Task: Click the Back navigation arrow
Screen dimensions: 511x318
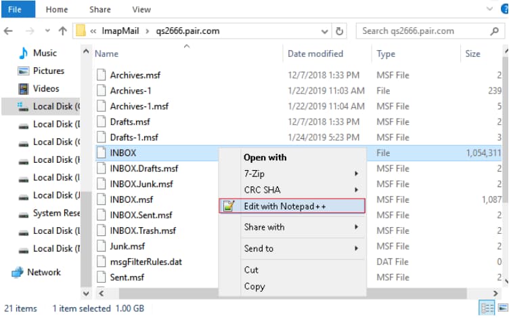Action: [x=8, y=31]
